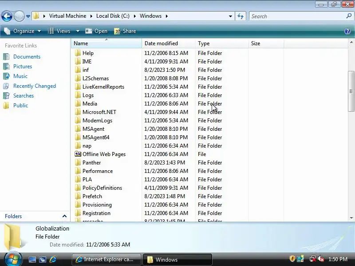Click the magnifier search icon

(349, 16)
